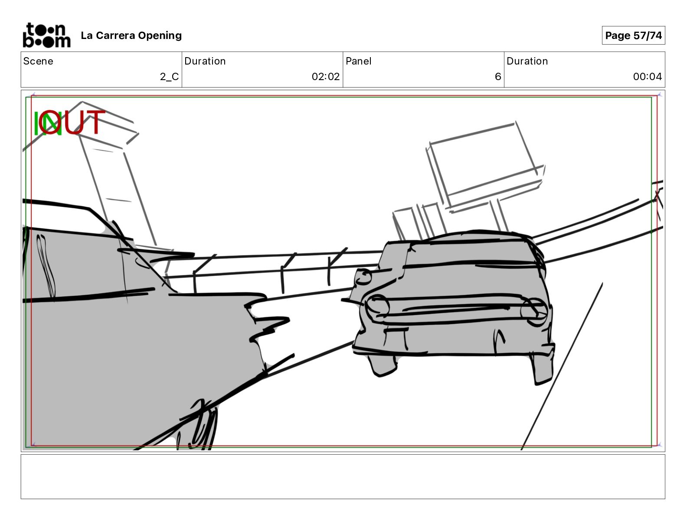This screenshot has height=530, width=687.
Task: Select the panel duration value "00:04"
Action: (x=648, y=77)
